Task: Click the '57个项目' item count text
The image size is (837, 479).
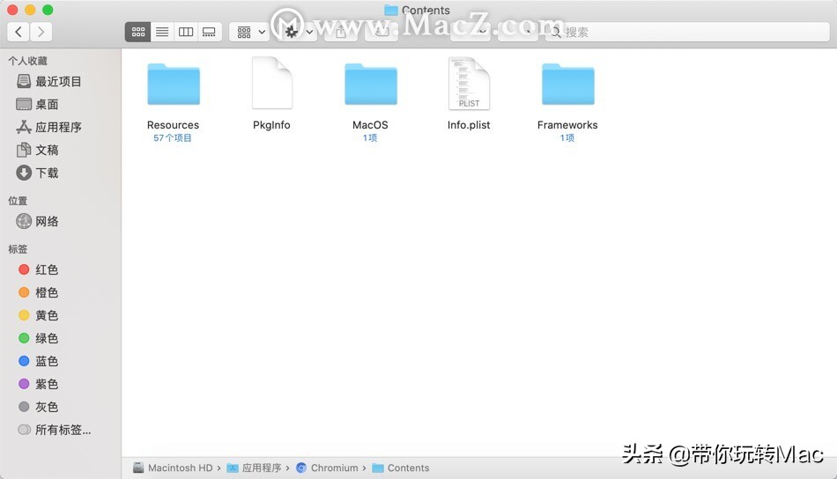Action: tap(173, 137)
